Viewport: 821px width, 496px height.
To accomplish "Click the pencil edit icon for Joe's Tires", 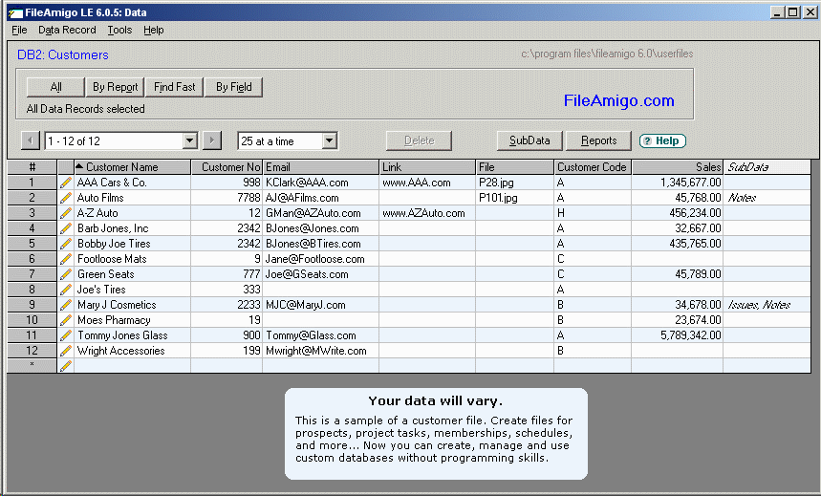I will coord(65,290).
